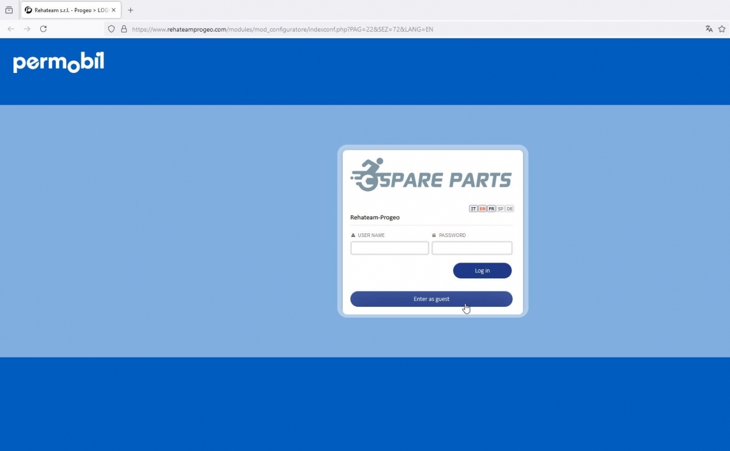730x451 pixels.
Task: Click the Permobil logo in header
Action: [58, 62]
